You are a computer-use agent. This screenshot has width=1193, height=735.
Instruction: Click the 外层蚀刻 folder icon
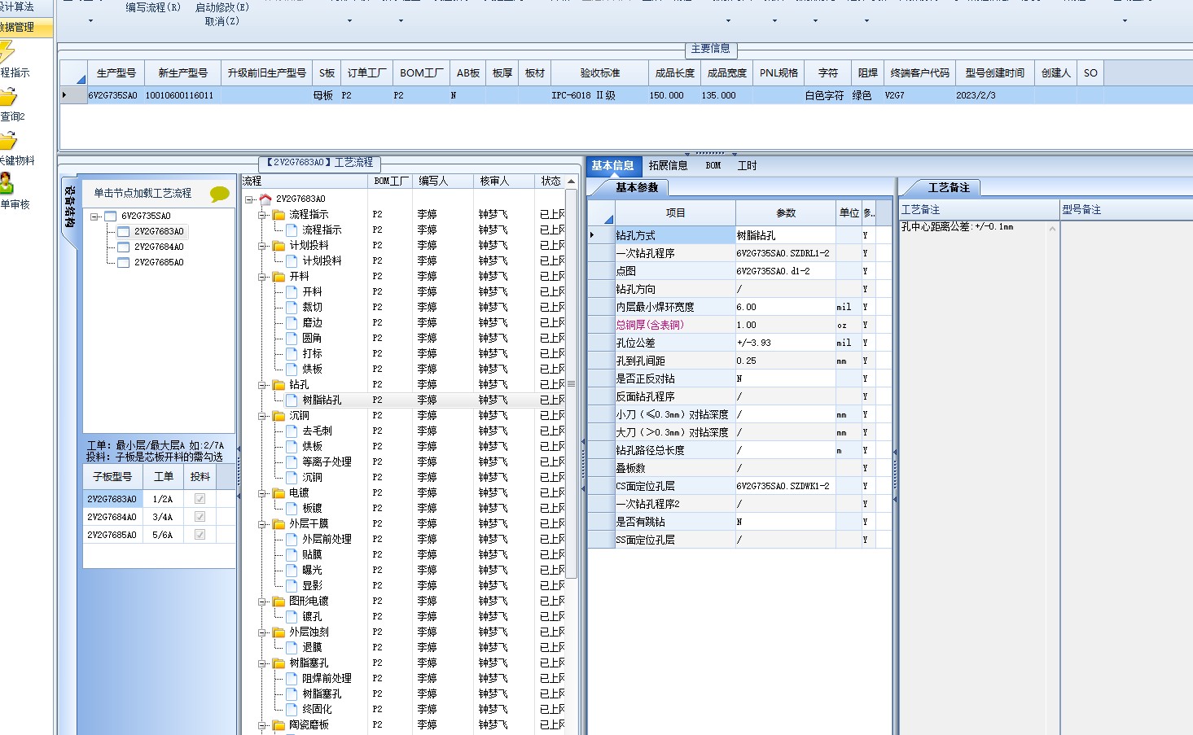coord(279,632)
